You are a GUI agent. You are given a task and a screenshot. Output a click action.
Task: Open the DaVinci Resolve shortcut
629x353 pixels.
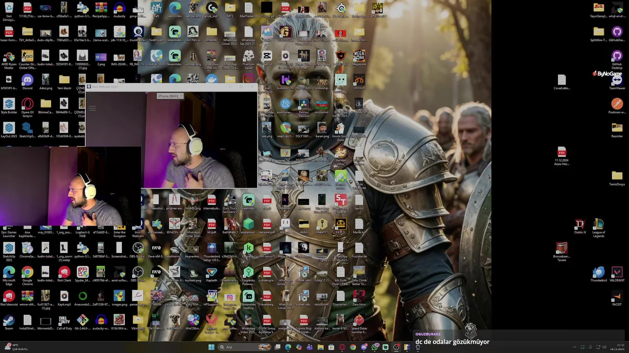pos(304,107)
